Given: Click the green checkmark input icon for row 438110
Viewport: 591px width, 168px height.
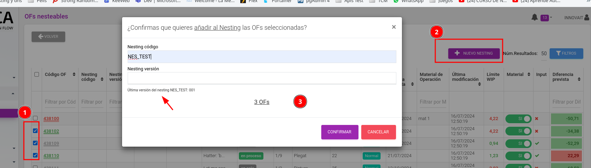Looking at the screenshot, I should click(x=537, y=156).
